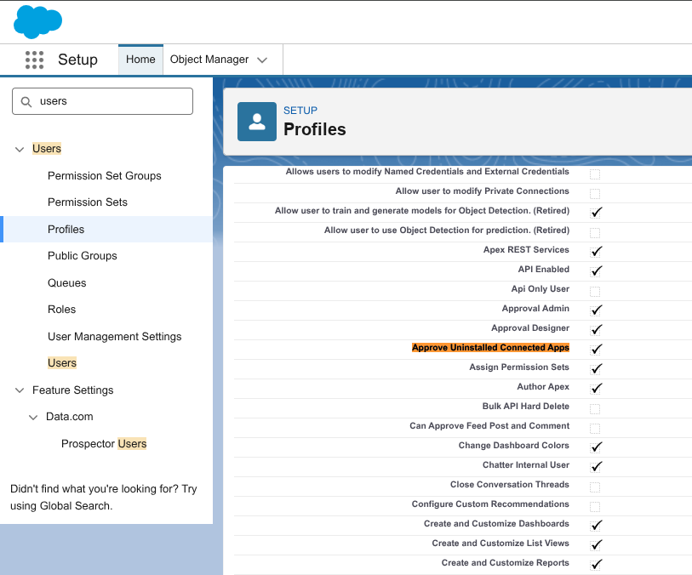This screenshot has height=575, width=692.
Task: Enable the Bulk API Hard Delete permission
Action: [596, 407]
